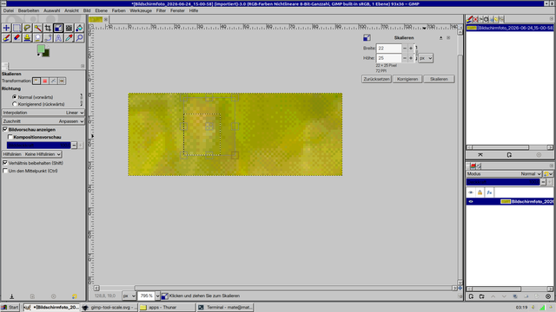The image size is (556, 312).
Task: Select the Scale transform tool in toolbox
Action: [x=58, y=28]
